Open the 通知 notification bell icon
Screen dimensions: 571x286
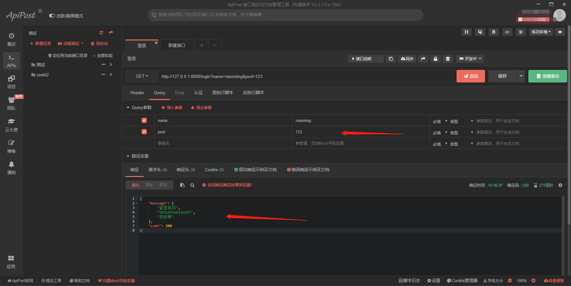click(x=11, y=168)
